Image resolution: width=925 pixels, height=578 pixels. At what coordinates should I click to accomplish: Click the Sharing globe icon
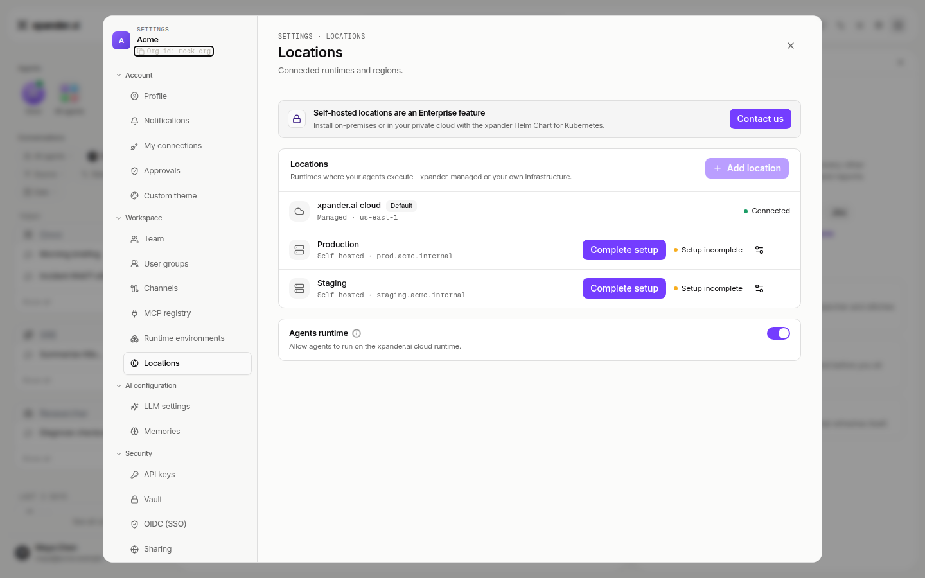coord(134,549)
